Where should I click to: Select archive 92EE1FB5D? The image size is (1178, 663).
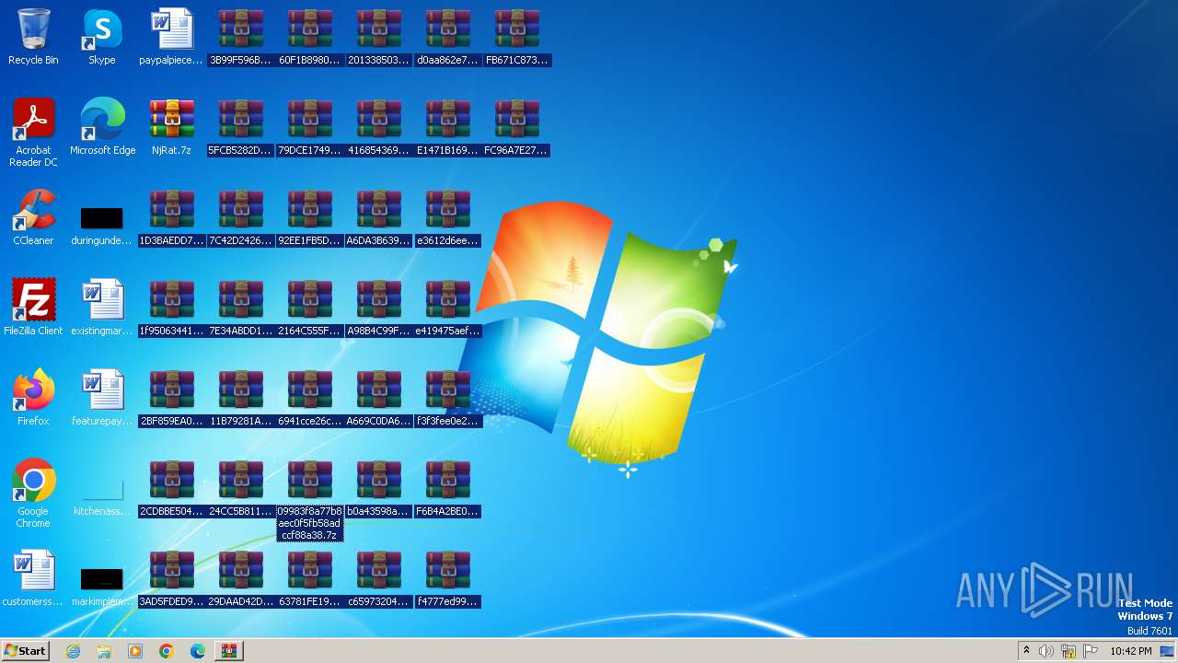pyautogui.click(x=309, y=218)
